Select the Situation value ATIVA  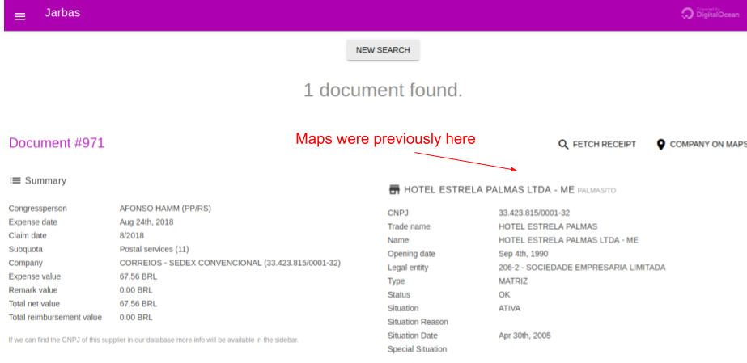coord(509,308)
